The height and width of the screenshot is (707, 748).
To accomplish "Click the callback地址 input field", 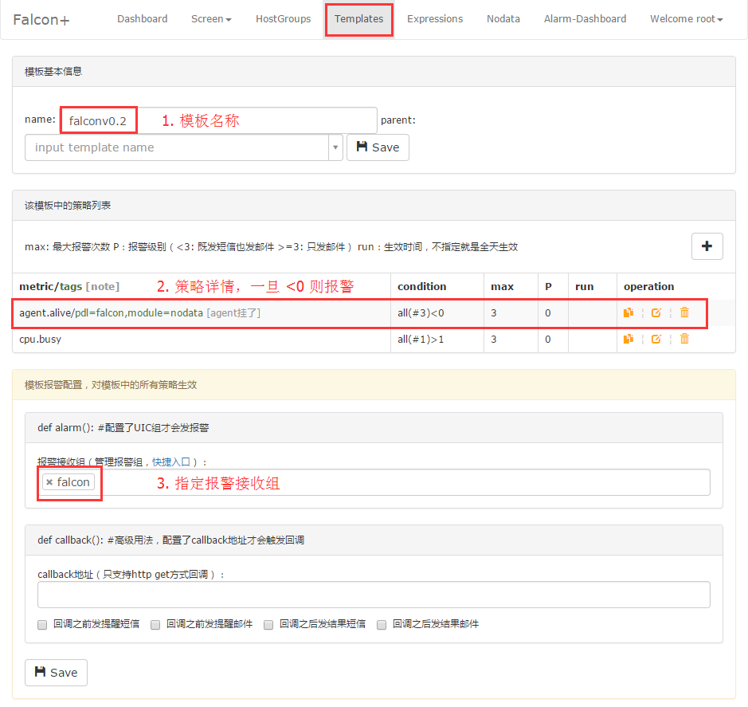I will click(374, 595).
